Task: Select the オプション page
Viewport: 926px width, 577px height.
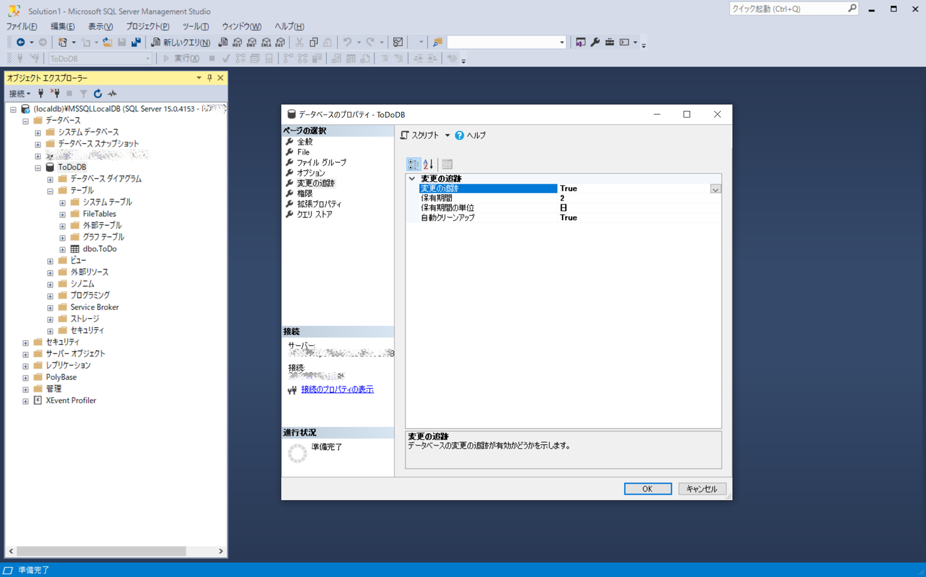Action: pyautogui.click(x=311, y=173)
